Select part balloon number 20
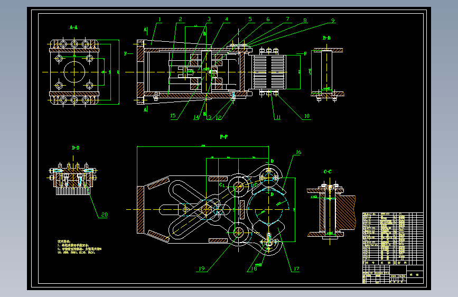This screenshot has width=458, height=297. (x=104, y=215)
